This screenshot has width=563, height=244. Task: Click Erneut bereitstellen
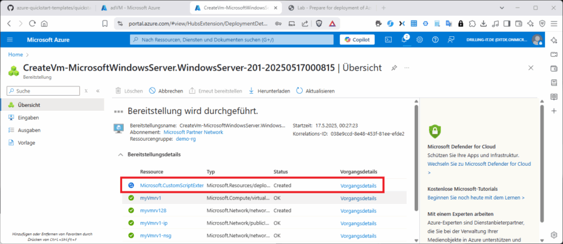[x=215, y=91]
